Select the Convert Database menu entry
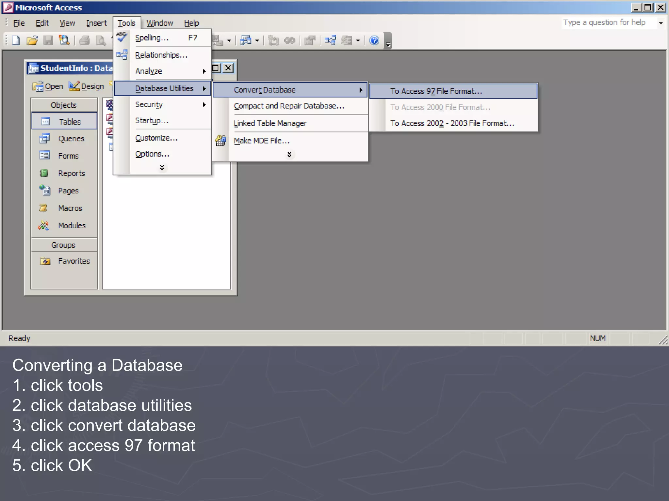The height and width of the screenshot is (501, 669). (290, 90)
